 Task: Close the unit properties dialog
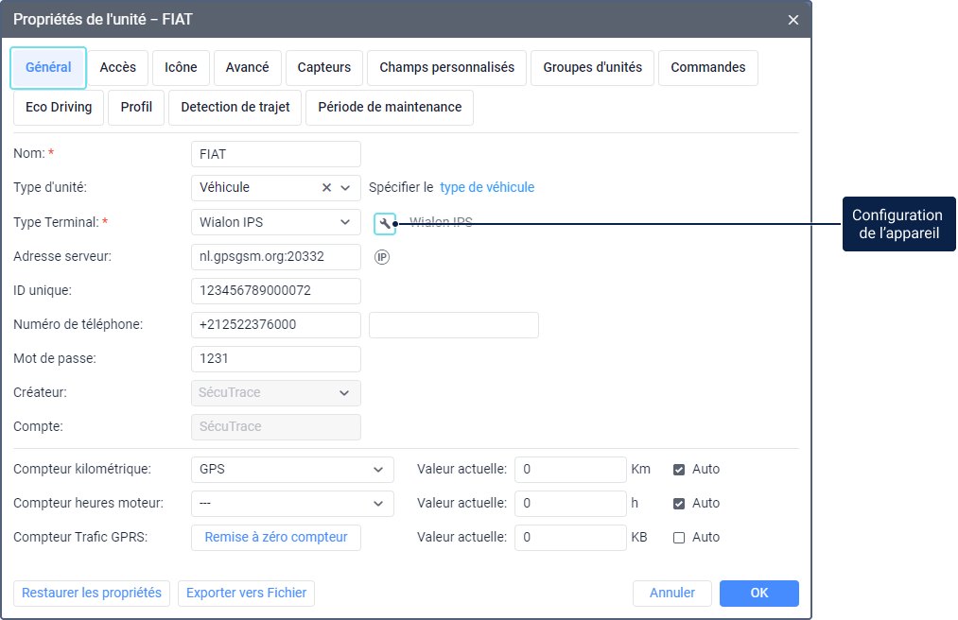point(793,19)
